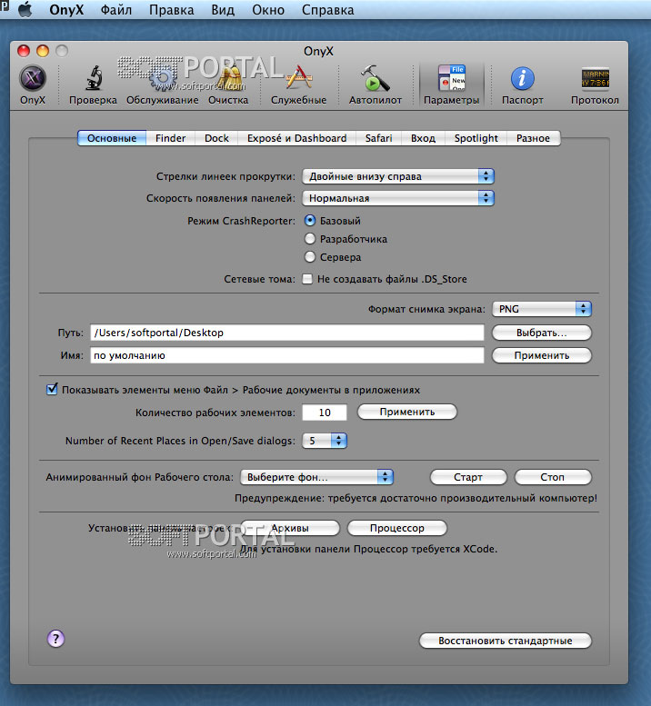Enable Не создавать файлы .DS_Store
Screen dimensions: 651x706
pos(307,279)
